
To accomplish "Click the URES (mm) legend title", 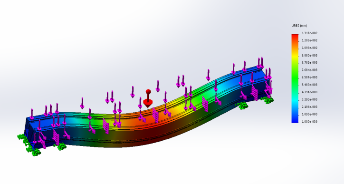I will pyautogui.click(x=299, y=26).
